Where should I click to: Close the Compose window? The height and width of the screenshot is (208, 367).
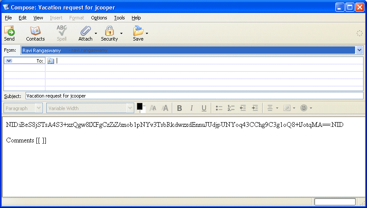pos(360,7)
